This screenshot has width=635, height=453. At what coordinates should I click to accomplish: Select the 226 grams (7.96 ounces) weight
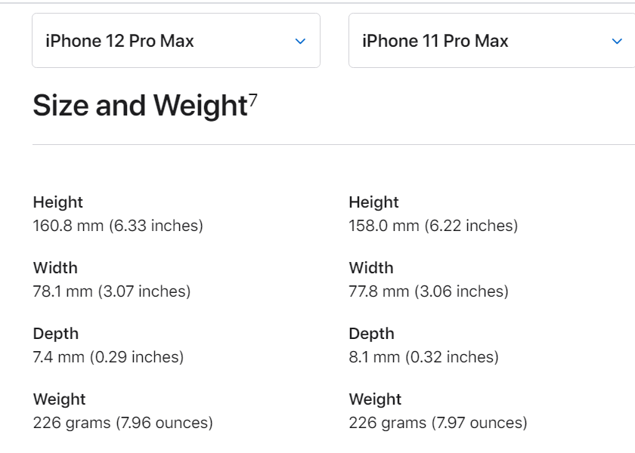(122, 423)
